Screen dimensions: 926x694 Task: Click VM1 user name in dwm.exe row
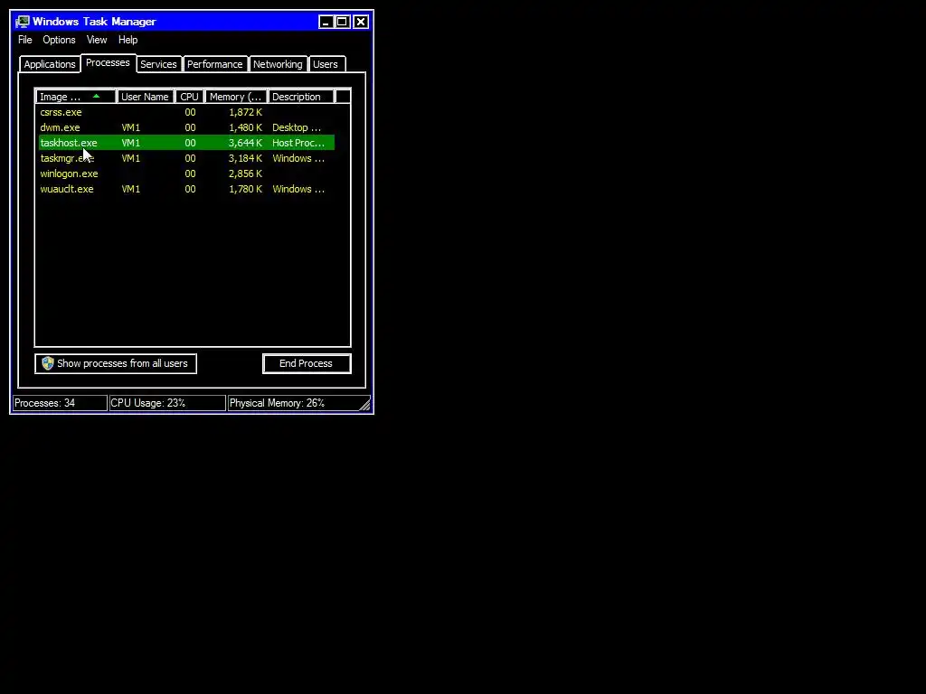(131, 127)
